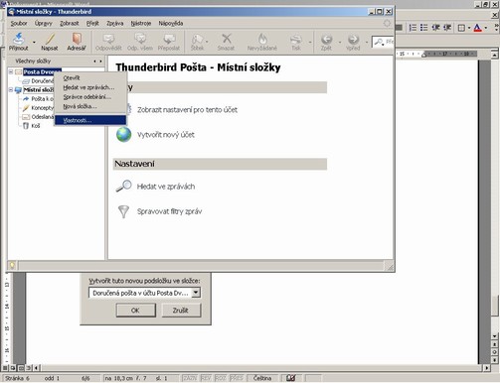
Task: Click Word's borders icon
Action: pos(461,28)
